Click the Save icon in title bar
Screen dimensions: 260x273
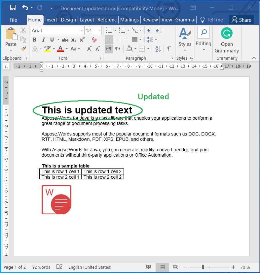(13, 8)
